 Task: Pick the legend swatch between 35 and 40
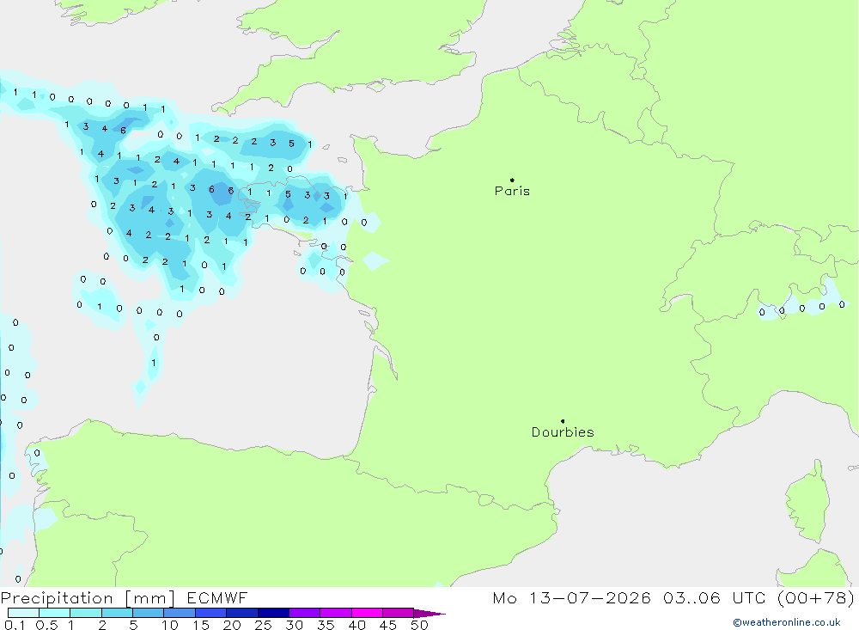click(336, 613)
